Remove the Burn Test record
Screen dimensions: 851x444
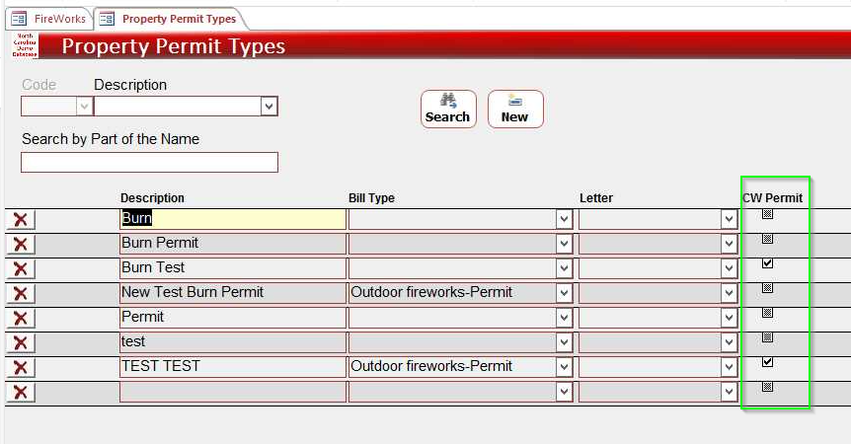click(20, 268)
